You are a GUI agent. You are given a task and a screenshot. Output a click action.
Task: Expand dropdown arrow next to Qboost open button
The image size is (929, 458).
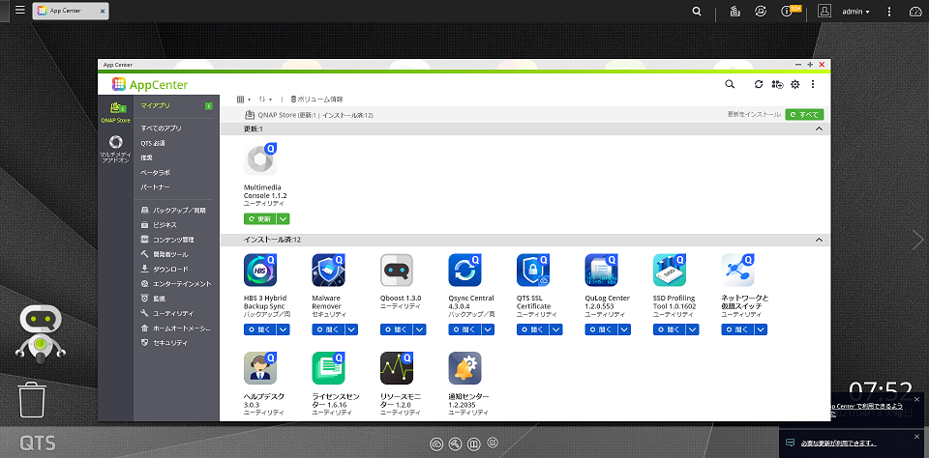click(419, 329)
